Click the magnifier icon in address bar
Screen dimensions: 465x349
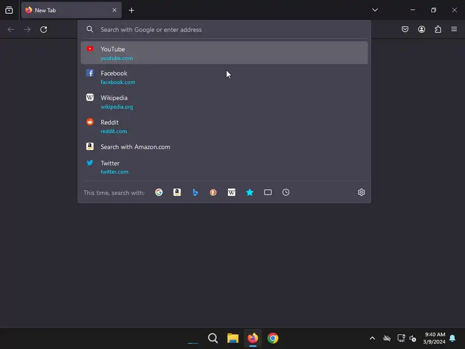tap(90, 30)
